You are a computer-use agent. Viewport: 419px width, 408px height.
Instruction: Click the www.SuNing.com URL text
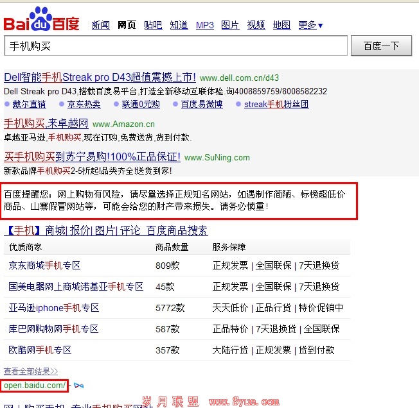click(x=217, y=158)
